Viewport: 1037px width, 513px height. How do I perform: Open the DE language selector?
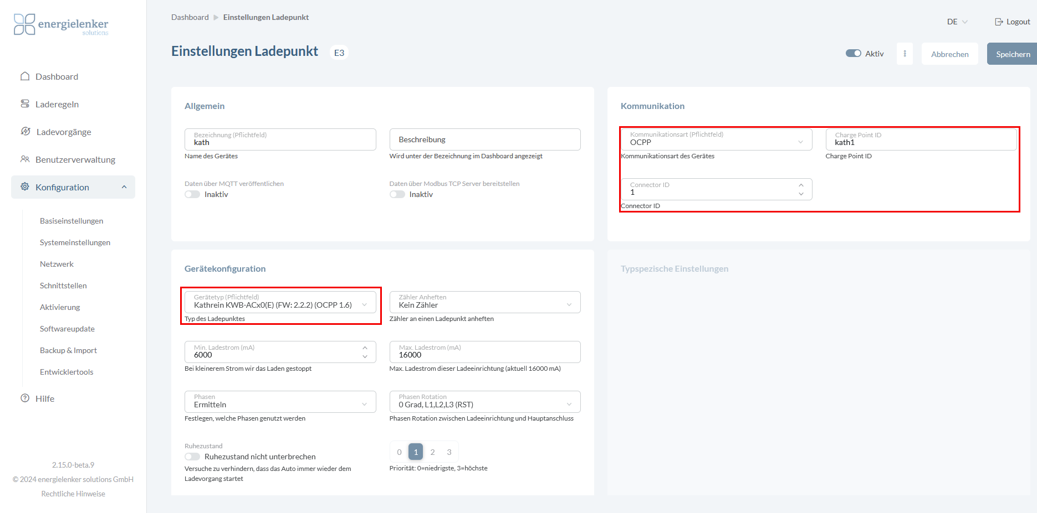957,22
